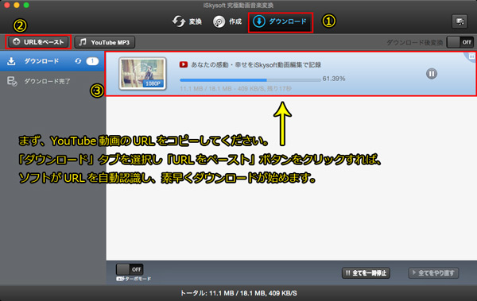Toggle the ターボモード switch
477x301 pixels.
(130, 269)
